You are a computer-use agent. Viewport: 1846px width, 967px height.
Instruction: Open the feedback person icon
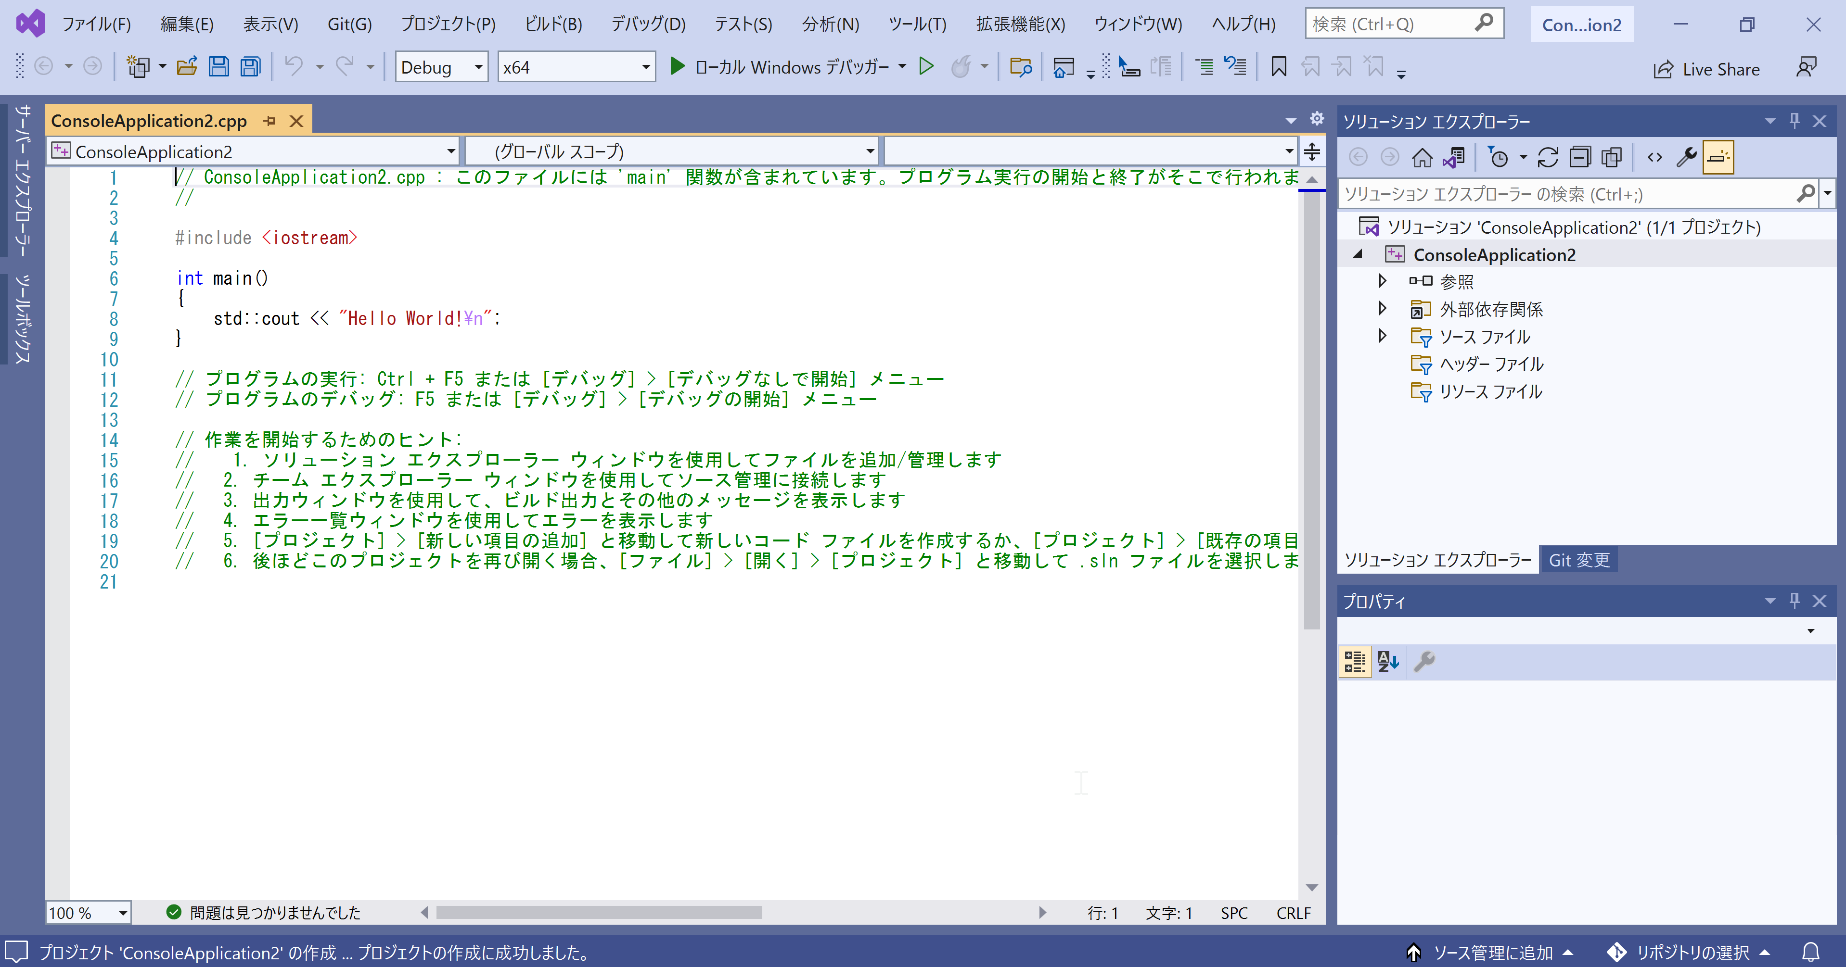[1807, 67]
